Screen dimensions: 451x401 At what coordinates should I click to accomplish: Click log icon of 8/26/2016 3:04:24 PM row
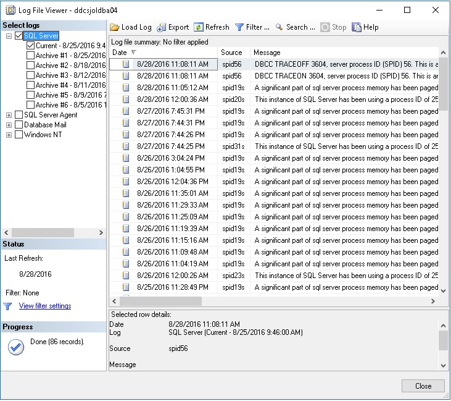[x=126, y=158]
